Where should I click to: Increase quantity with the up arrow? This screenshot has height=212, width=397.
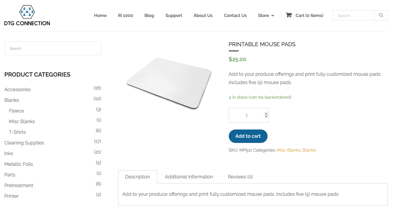(266, 114)
